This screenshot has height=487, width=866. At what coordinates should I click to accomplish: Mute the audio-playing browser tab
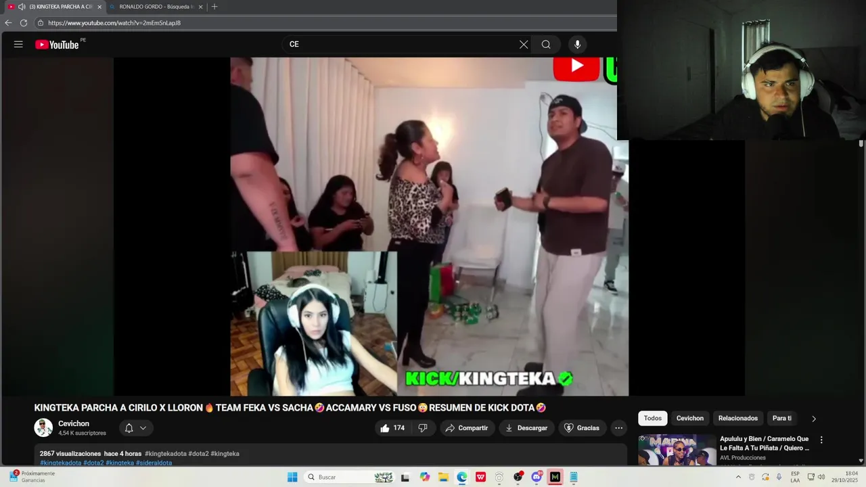[x=22, y=7]
